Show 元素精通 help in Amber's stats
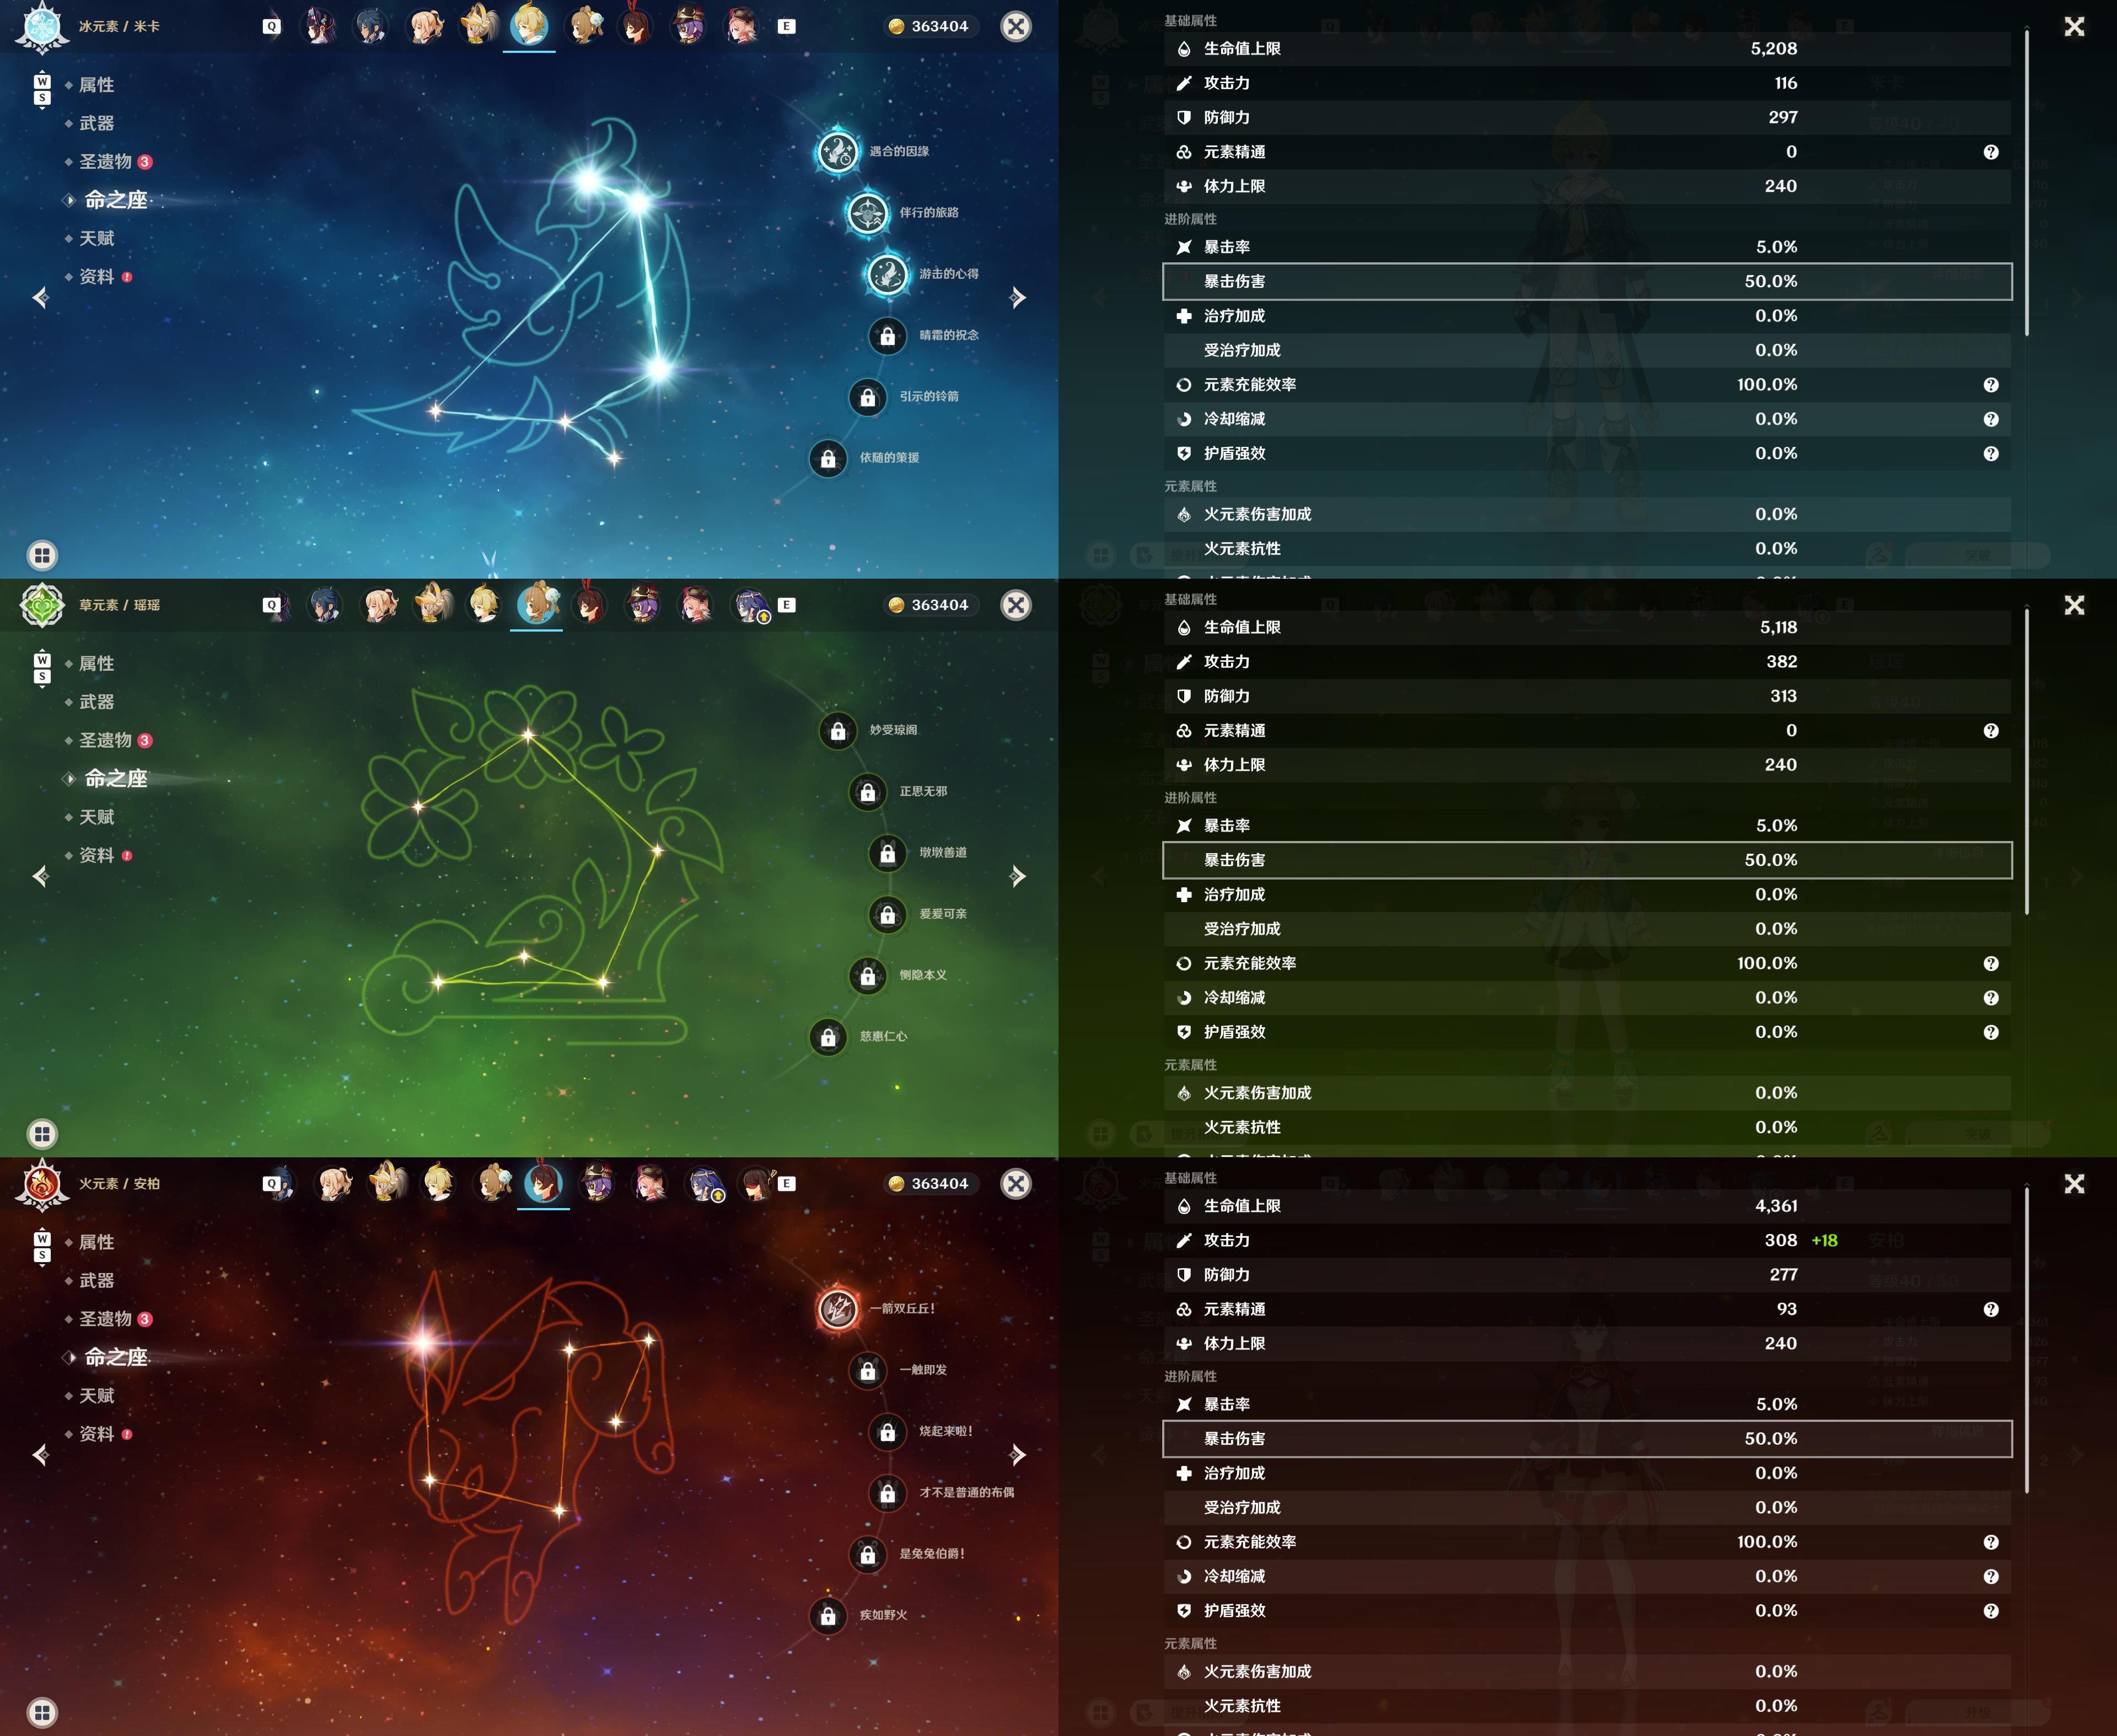This screenshot has height=1736, width=2117. coord(1991,1309)
